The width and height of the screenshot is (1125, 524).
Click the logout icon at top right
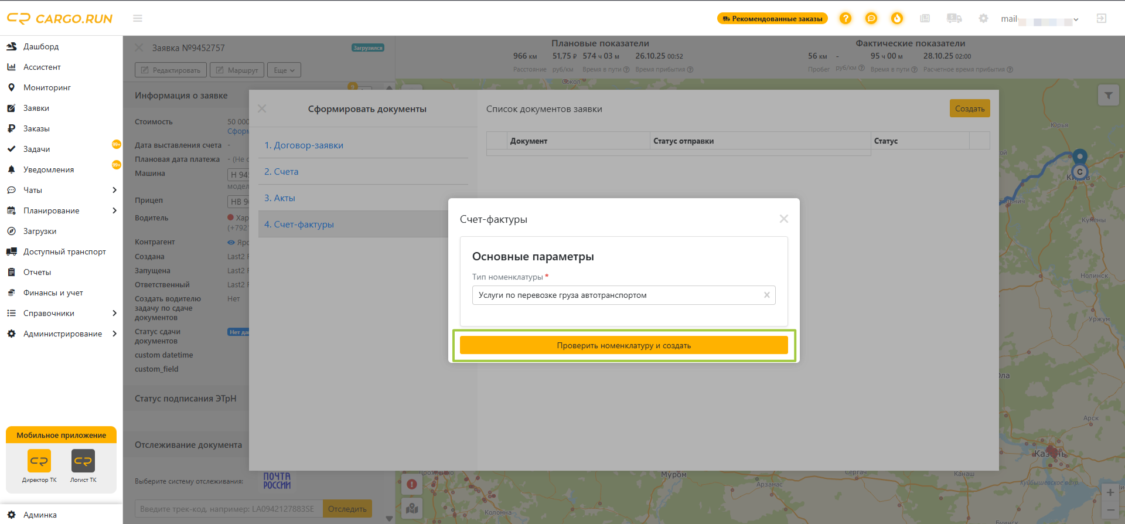1102,18
